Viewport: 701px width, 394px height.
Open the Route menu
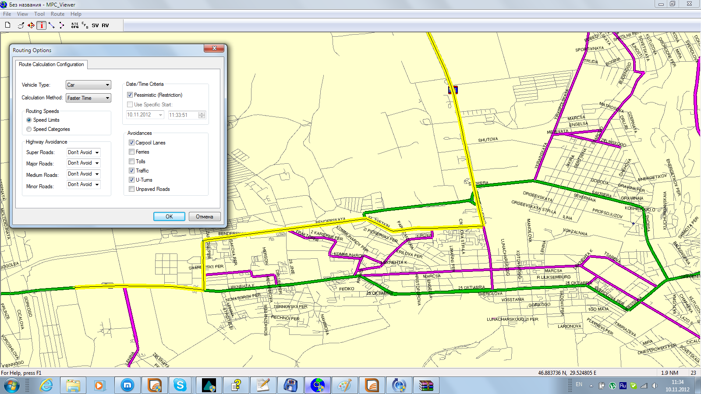[57, 14]
